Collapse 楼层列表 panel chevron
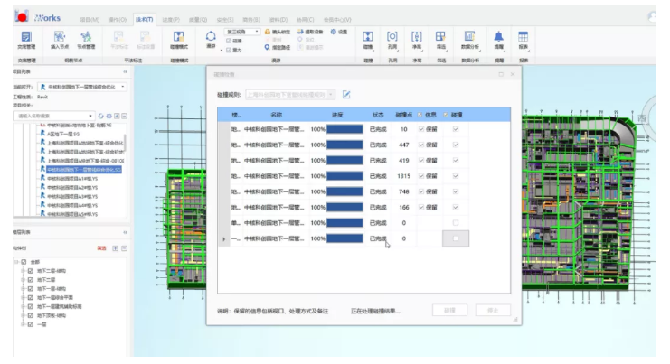Viewport: 670px width, 364px height. click(125, 232)
